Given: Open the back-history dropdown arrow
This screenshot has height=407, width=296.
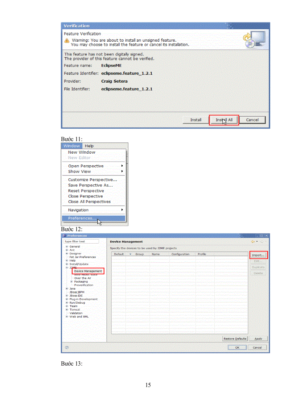Looking at the screenshot, I should point(257,241).
